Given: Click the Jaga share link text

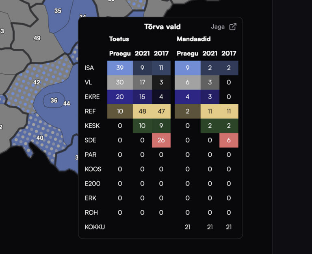Looking at the screenshot, I should coord(218,27).
